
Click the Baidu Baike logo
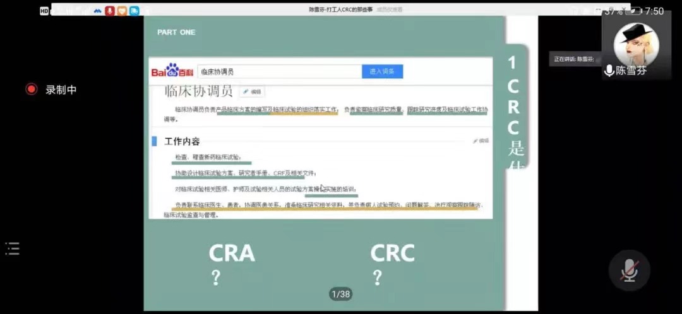coord(173,71)
